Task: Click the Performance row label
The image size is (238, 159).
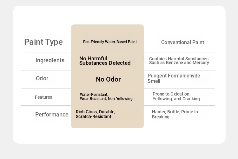Action: [52, 115]
